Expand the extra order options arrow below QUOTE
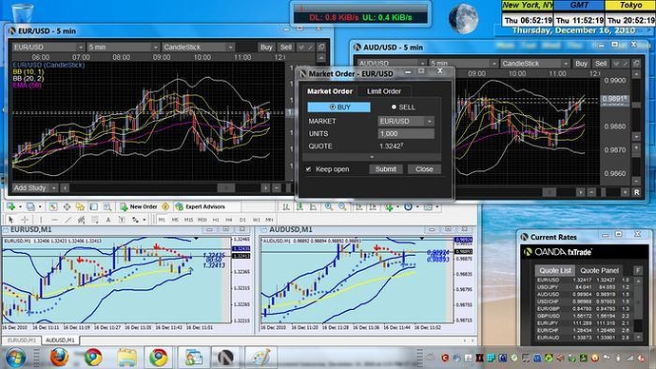 tap(372, 157)
